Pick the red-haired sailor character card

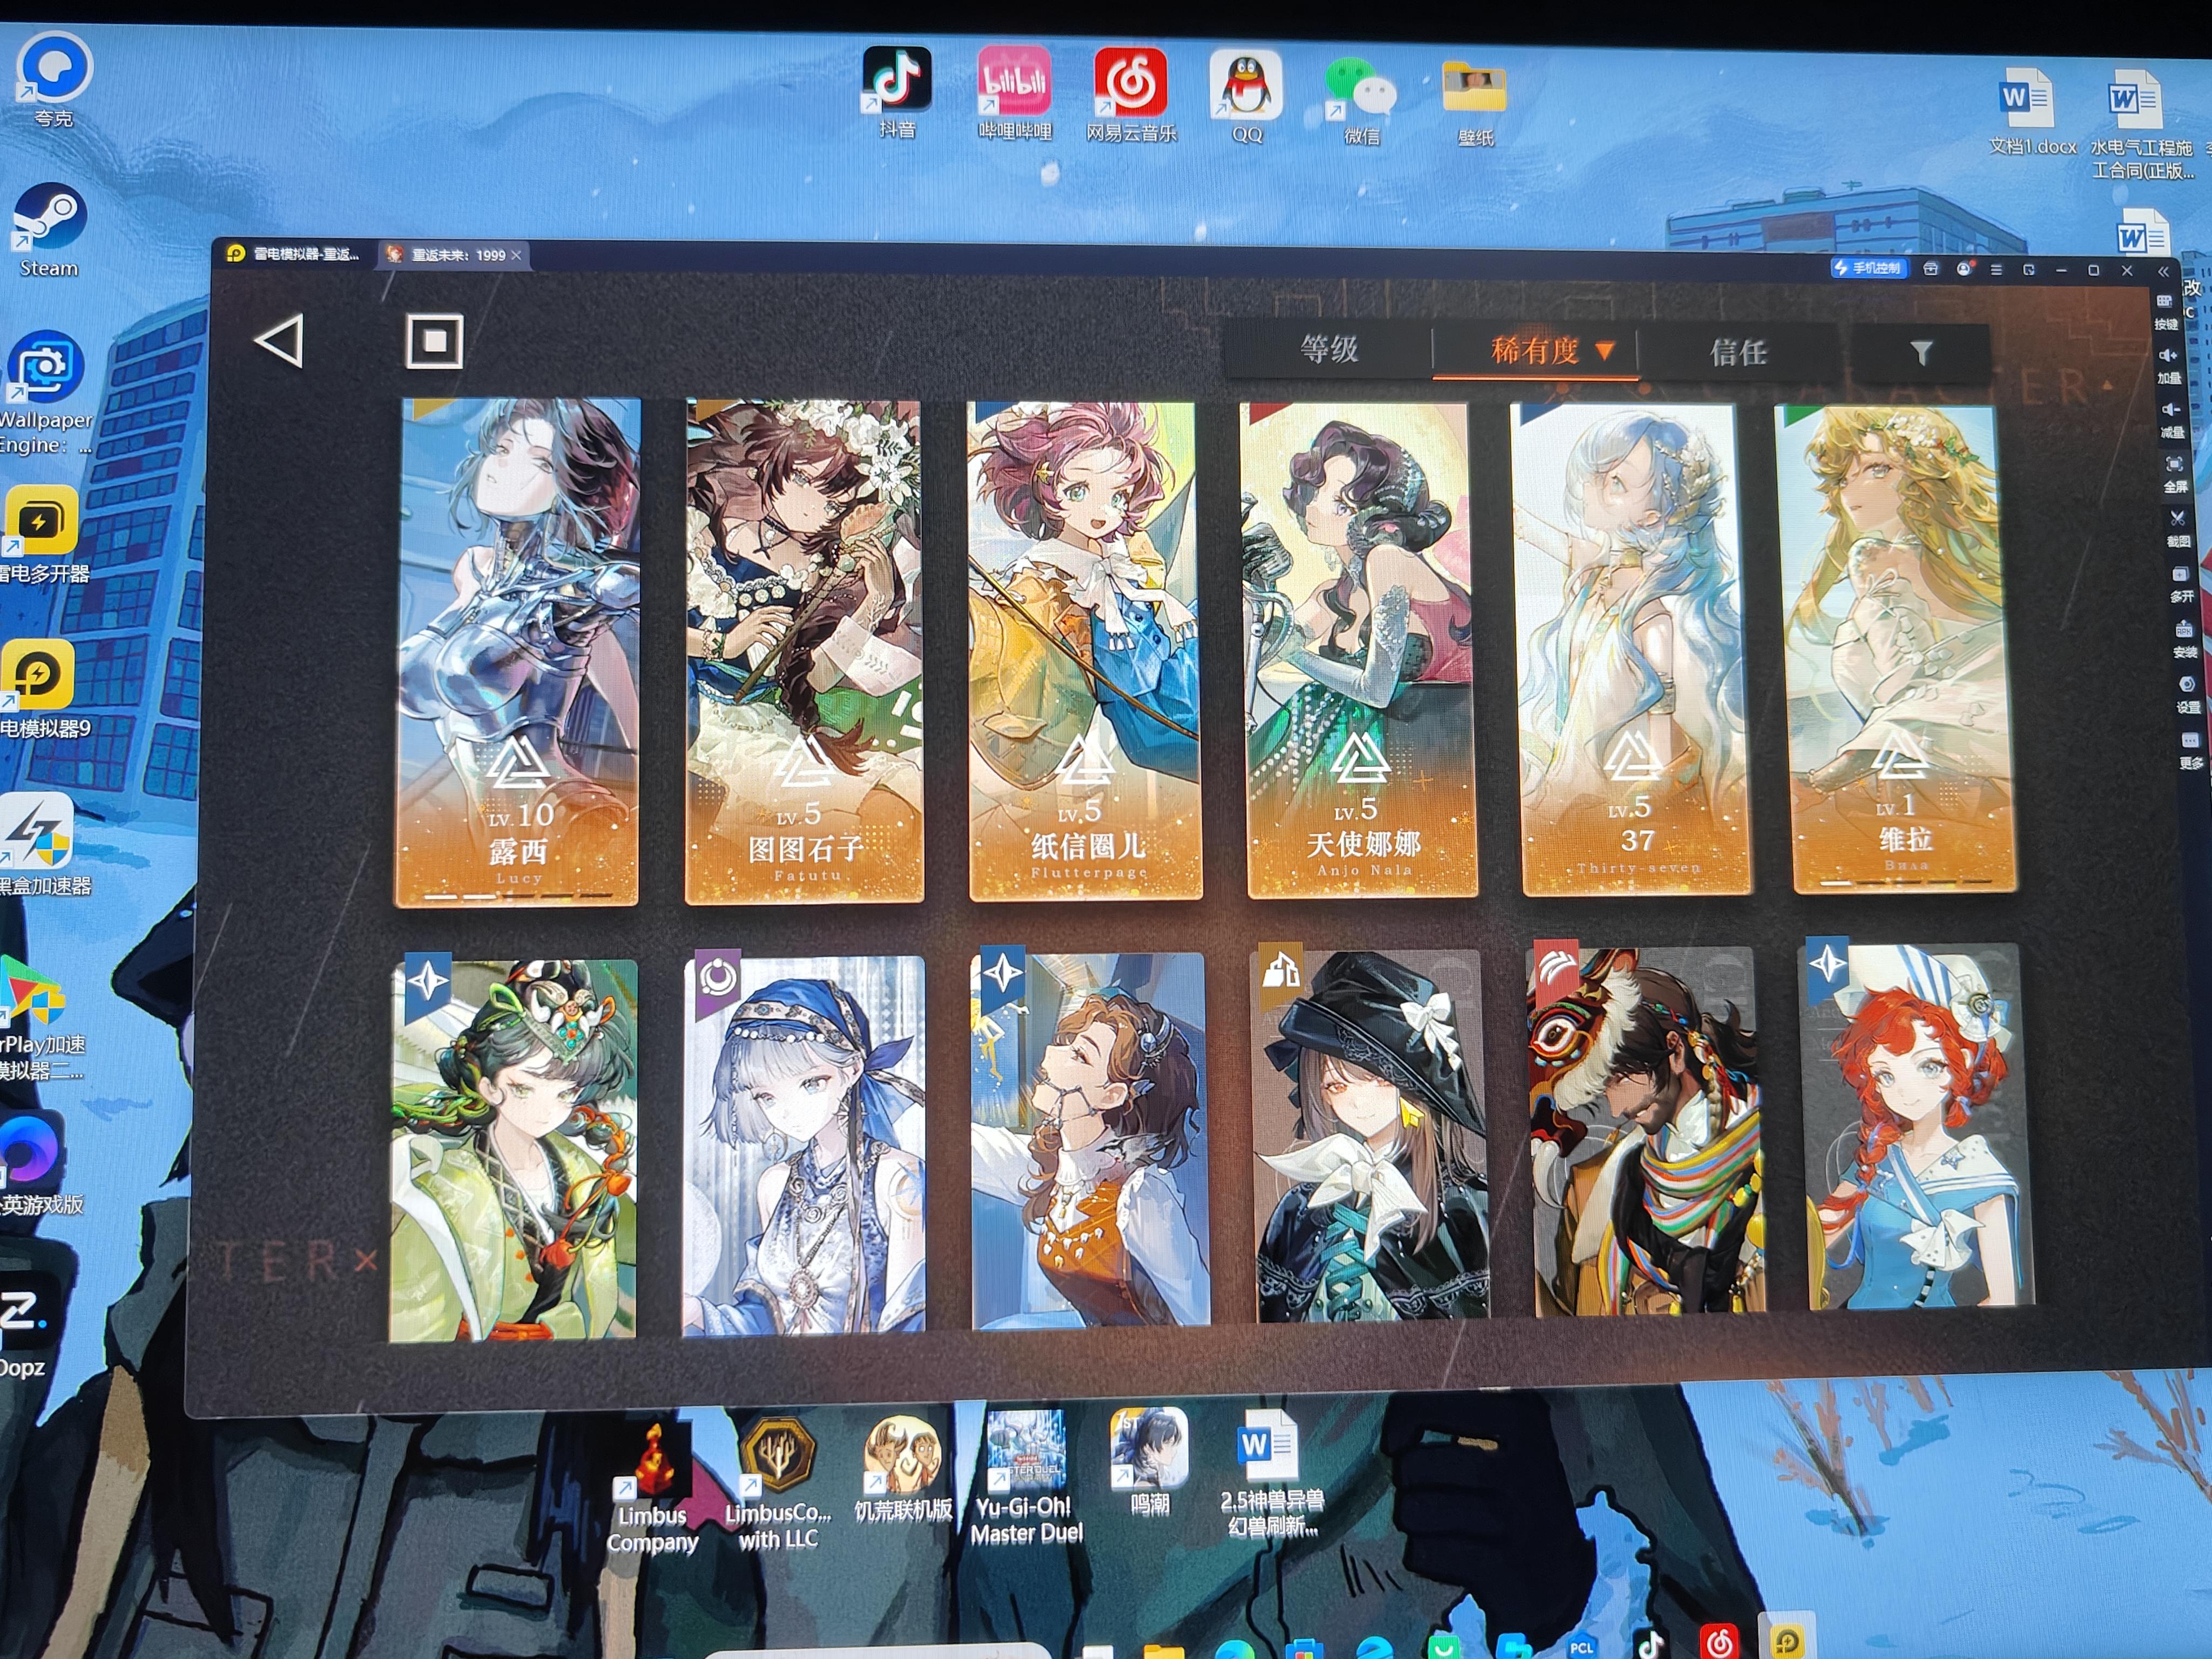(x=1918, y=1127)
